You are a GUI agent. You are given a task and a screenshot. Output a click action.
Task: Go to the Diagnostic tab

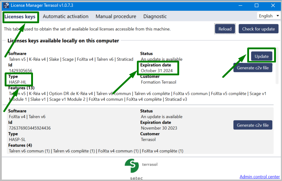click(x=155, y=16)
